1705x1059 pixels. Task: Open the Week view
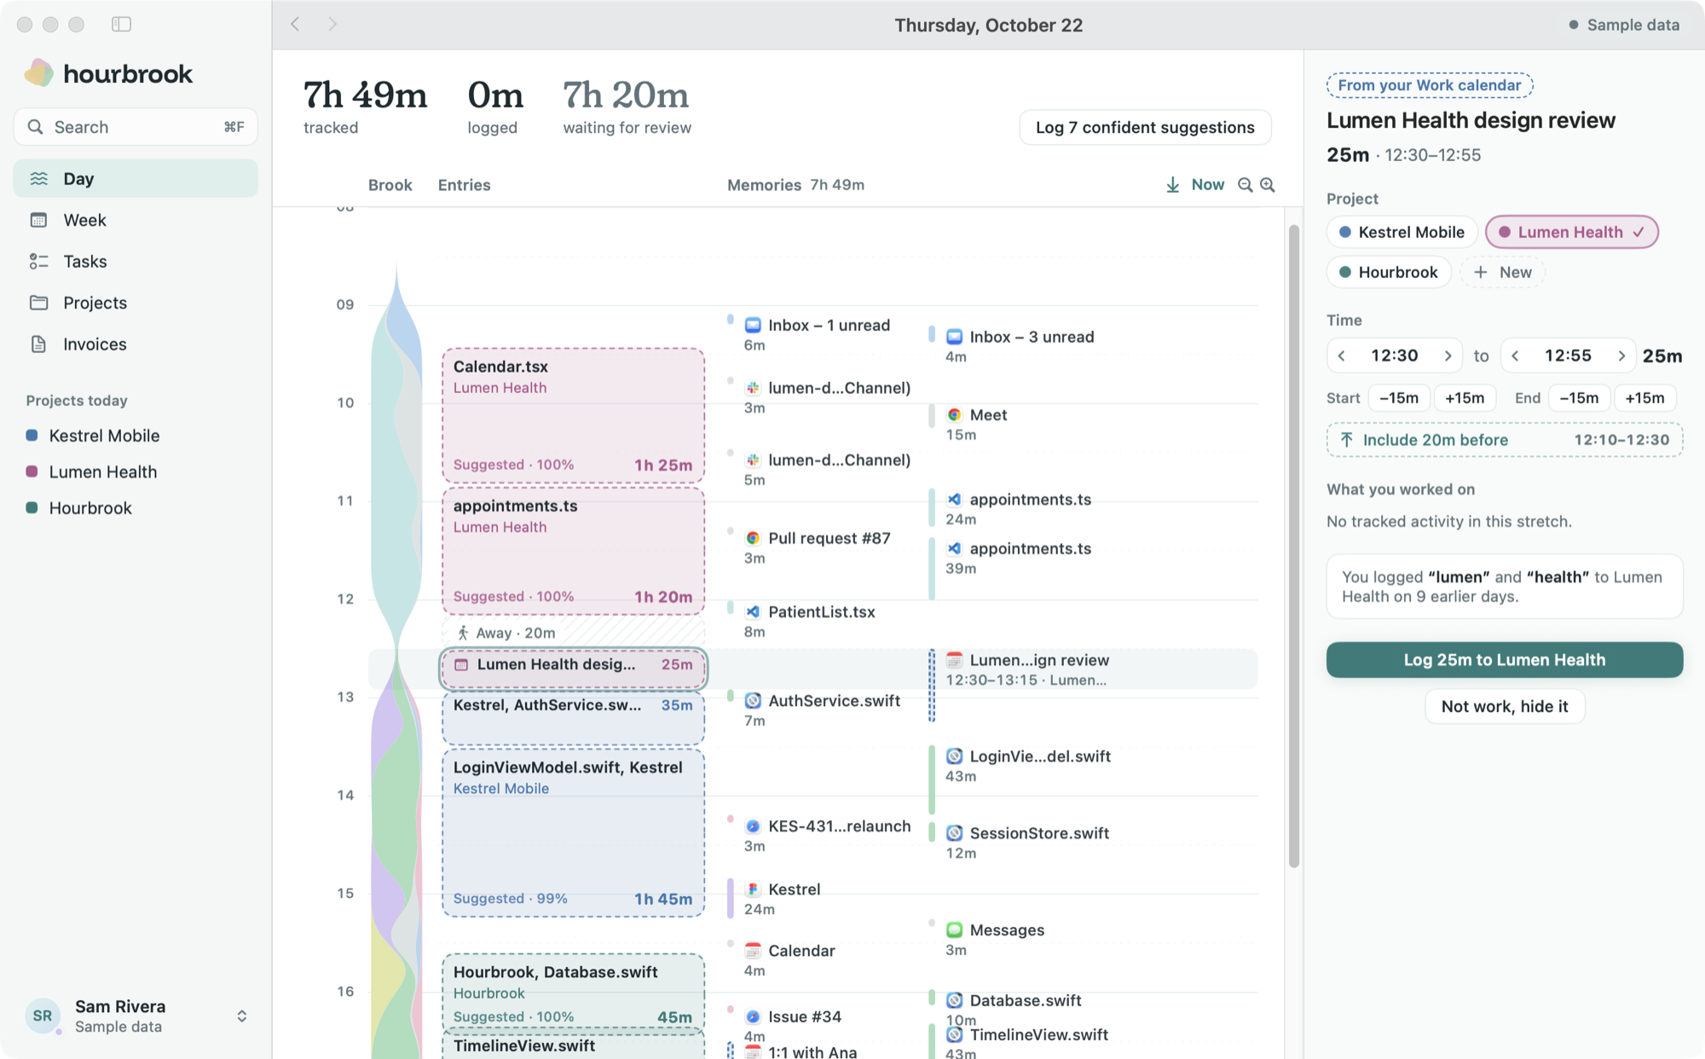pos(136,220)
